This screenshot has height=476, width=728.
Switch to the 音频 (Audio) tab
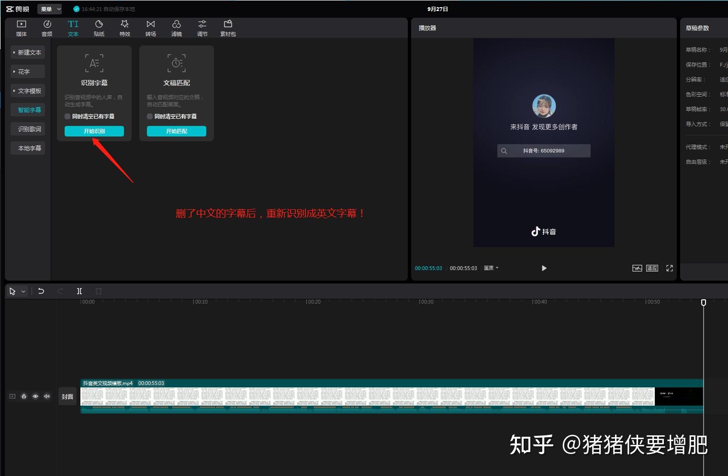(x=47, y=28)
